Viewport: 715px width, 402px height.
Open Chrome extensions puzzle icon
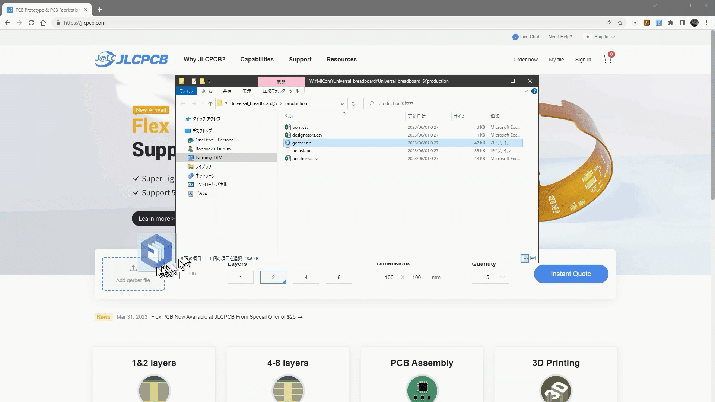pos(671,23)
